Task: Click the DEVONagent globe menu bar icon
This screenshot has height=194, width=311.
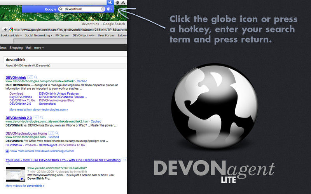Action: click(x=110, y=2)
